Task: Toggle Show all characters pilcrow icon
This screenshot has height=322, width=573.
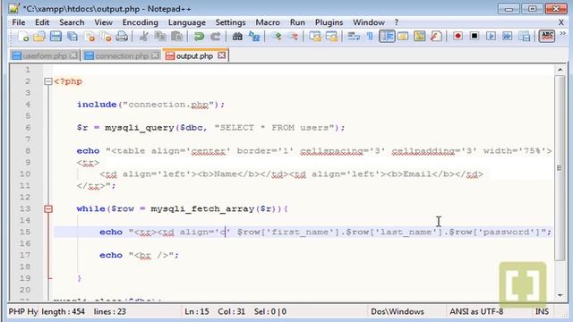Action: click(370, 36)
